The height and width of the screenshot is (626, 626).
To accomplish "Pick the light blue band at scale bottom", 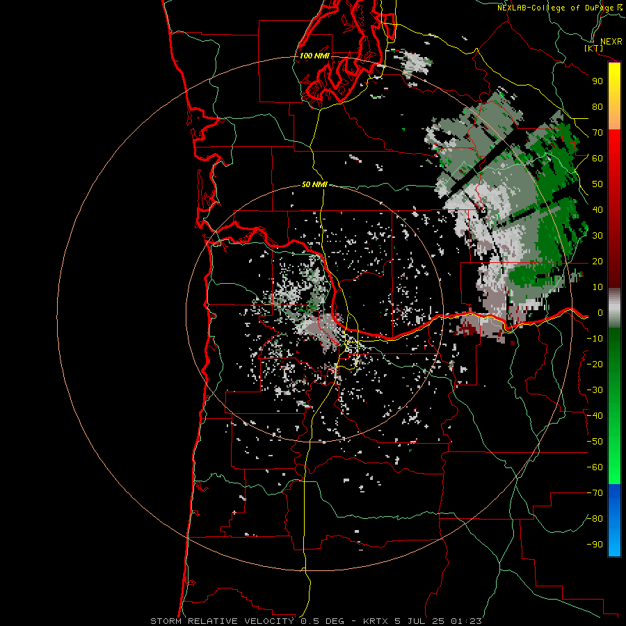I will 614,545.
